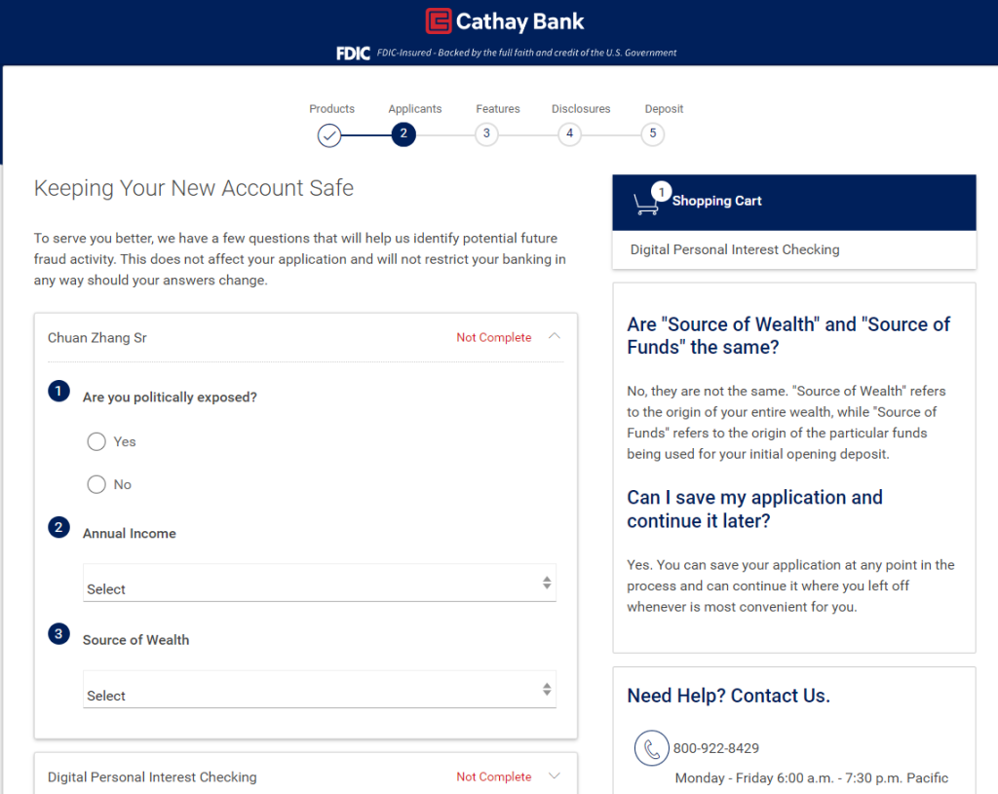This screenshot has width=998, height=794.
Task: Click the completed Products step checkmark
Action: tap(329, 134)
